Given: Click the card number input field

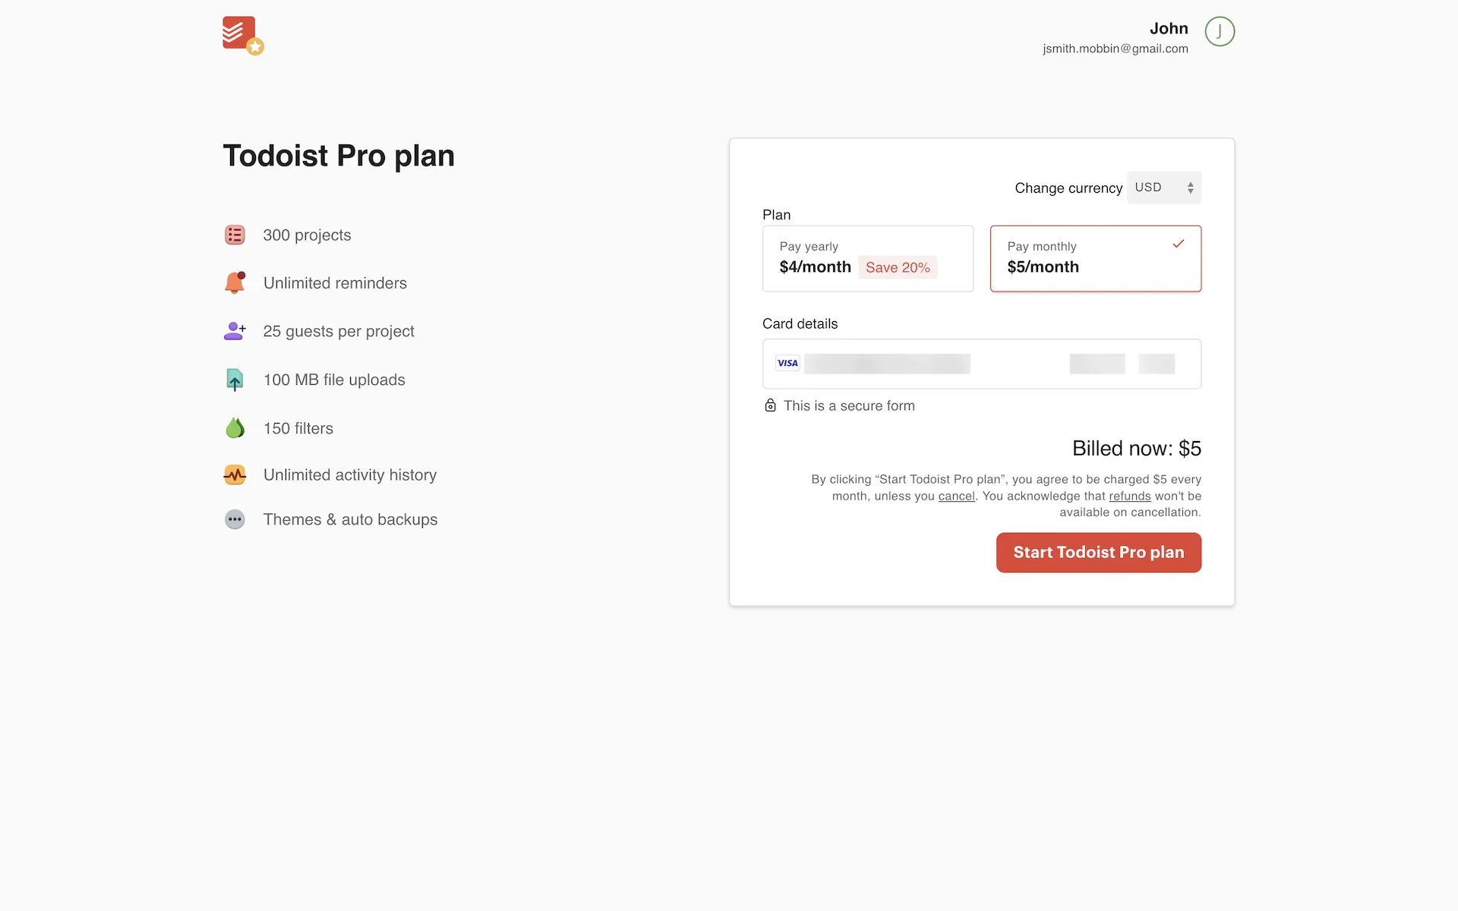Looking at the screenshot, I should [x=887, y=364].
